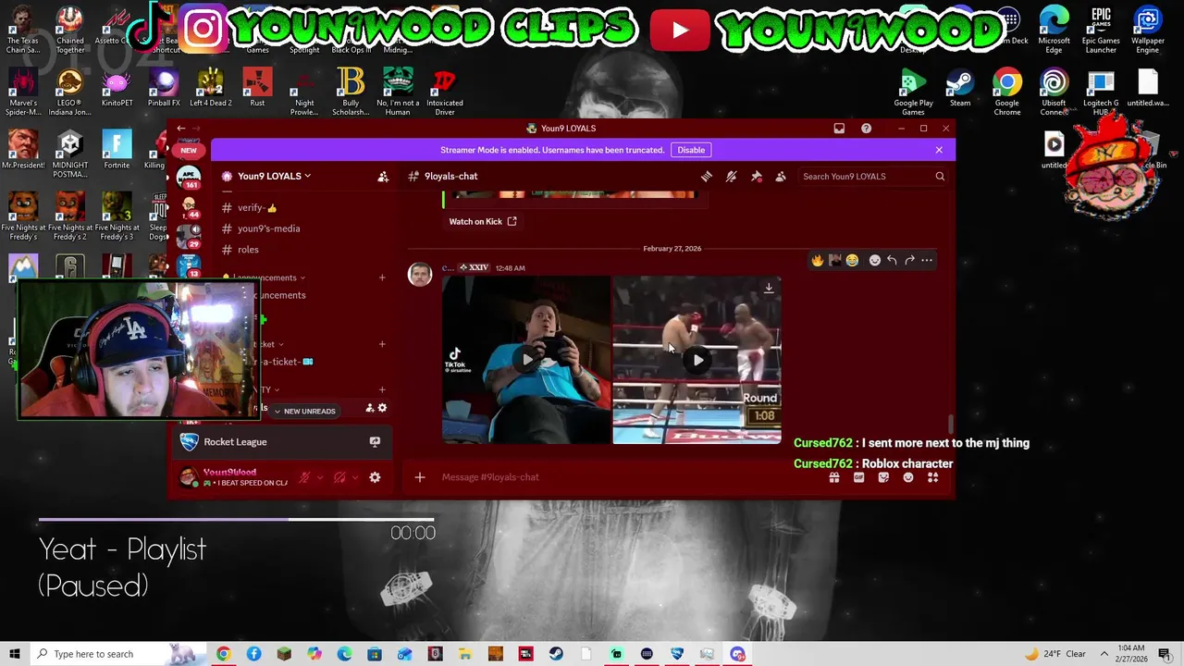Open more options ellipsis on message

927,260
